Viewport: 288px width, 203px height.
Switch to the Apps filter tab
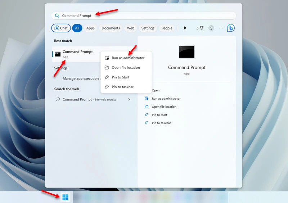[90, 28]
